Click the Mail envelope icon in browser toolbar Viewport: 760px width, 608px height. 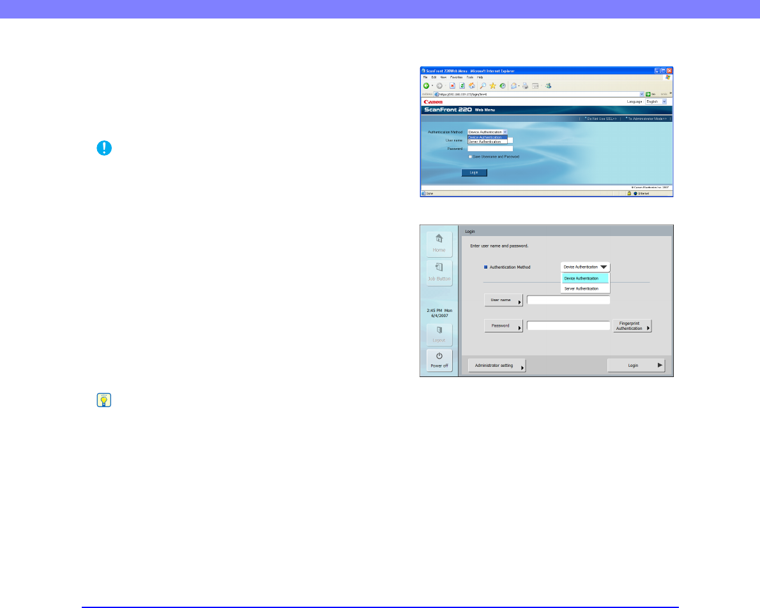(x=513, y=85)
